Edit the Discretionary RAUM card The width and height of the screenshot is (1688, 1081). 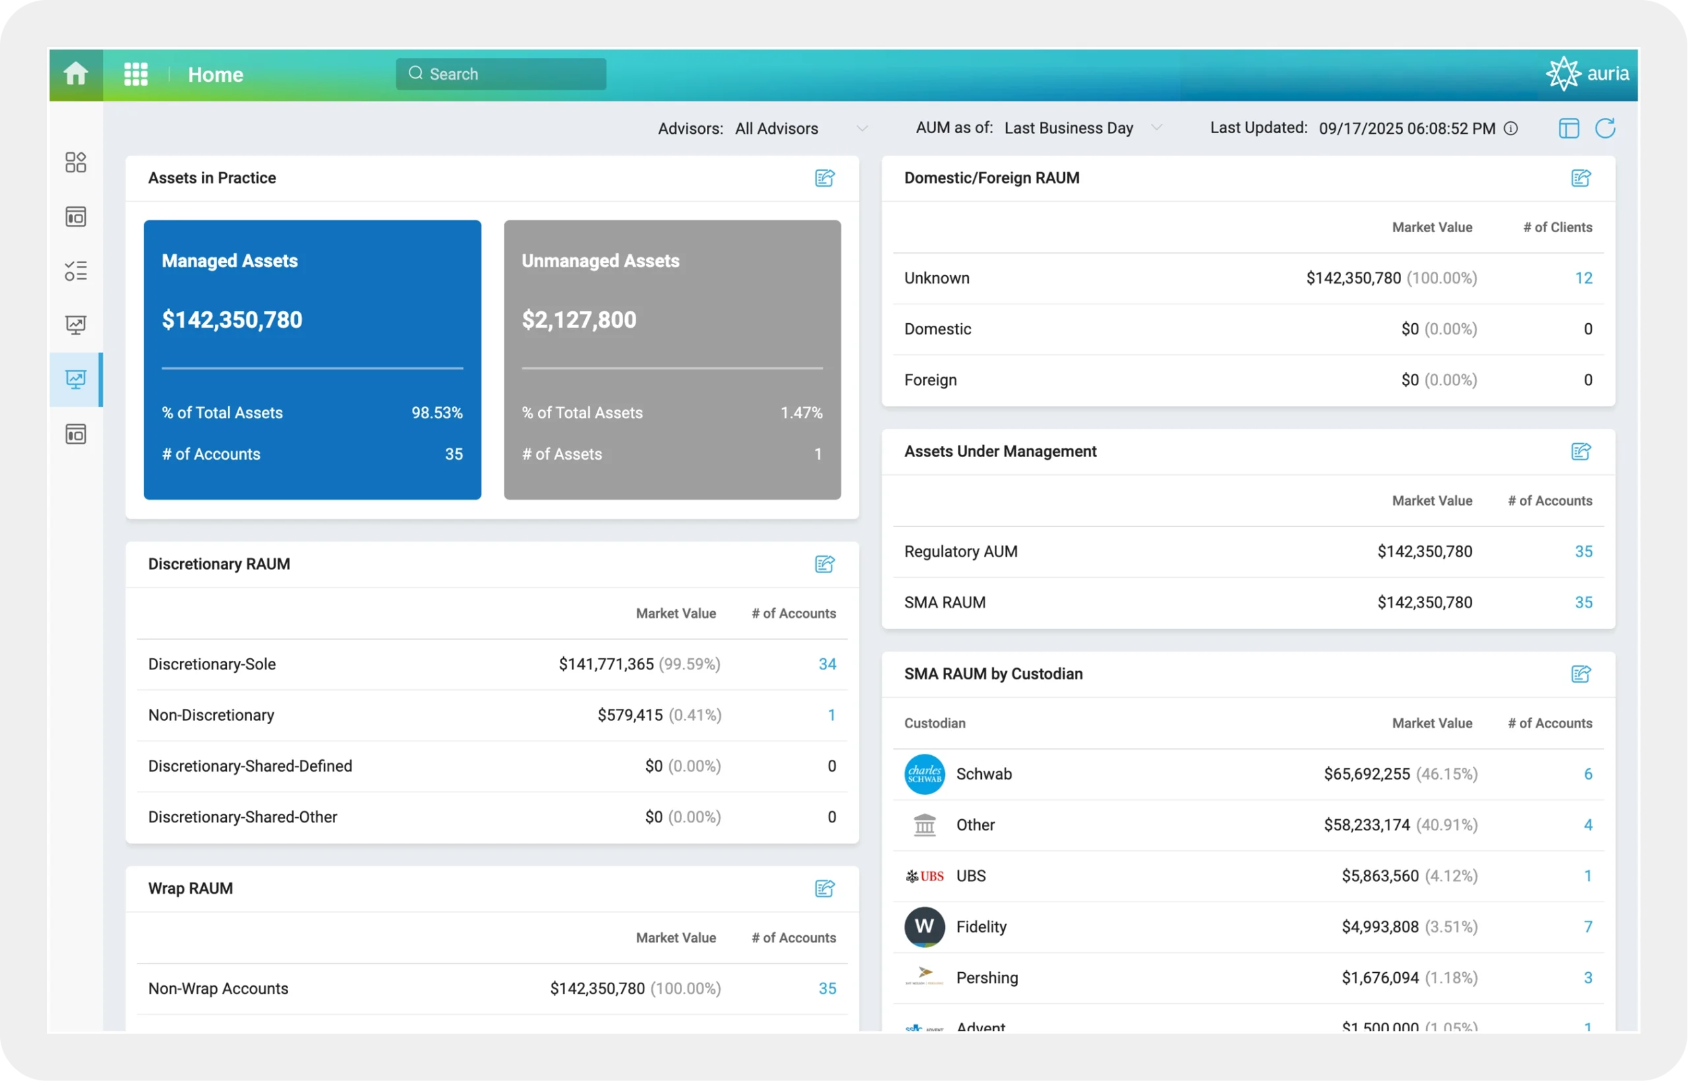click(824, 564)
